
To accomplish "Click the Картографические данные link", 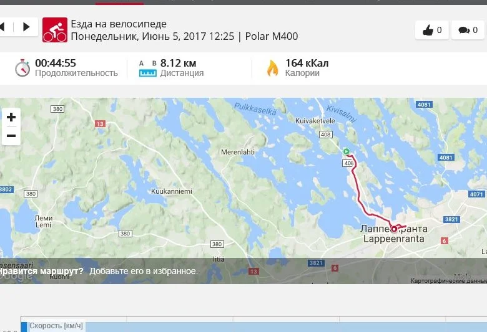I will click(448, 281).
